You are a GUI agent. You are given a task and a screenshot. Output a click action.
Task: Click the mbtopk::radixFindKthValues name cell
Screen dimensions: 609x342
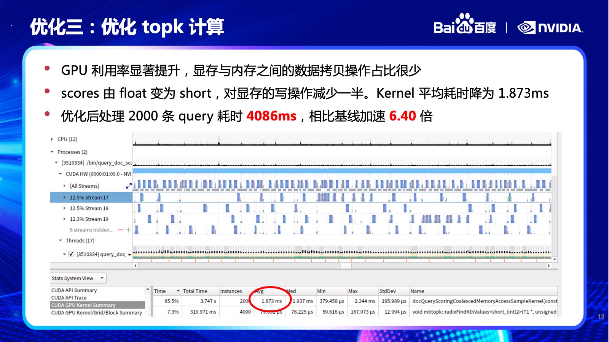(x=484, y=312)
